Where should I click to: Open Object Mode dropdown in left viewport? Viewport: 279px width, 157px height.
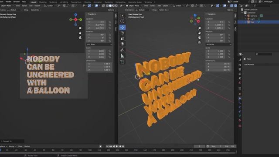(x=7, y=6)
